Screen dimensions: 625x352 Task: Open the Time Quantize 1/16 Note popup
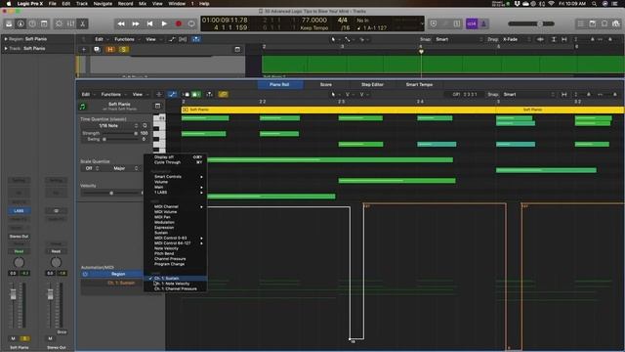[x=108, y=126]
